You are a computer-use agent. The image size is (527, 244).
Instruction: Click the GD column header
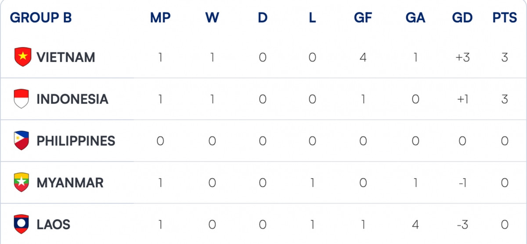pyautogui.click(x=462, y=18)
